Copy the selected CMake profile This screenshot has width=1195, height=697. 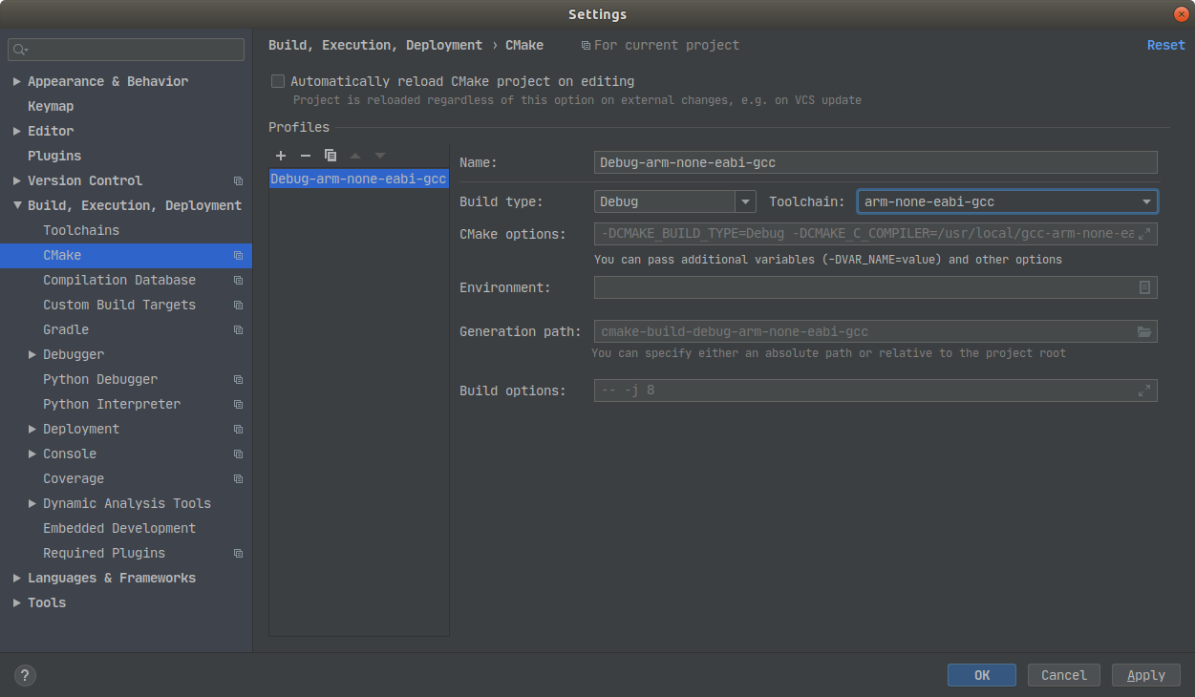pos(331,156)
